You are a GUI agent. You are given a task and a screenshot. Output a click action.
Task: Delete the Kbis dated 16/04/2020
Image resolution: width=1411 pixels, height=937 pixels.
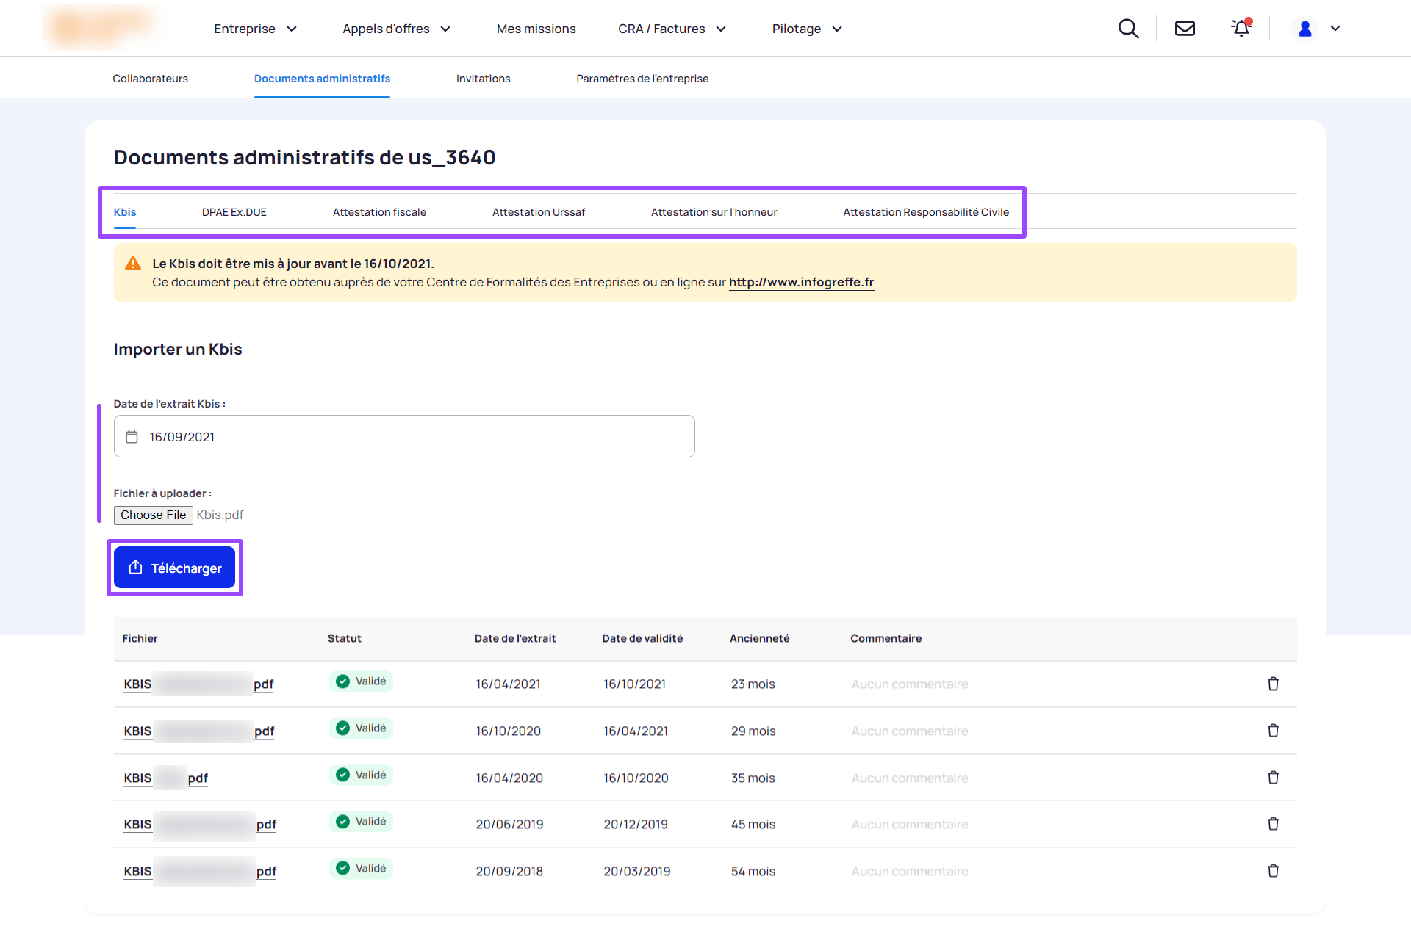(x=1273, y=778)
